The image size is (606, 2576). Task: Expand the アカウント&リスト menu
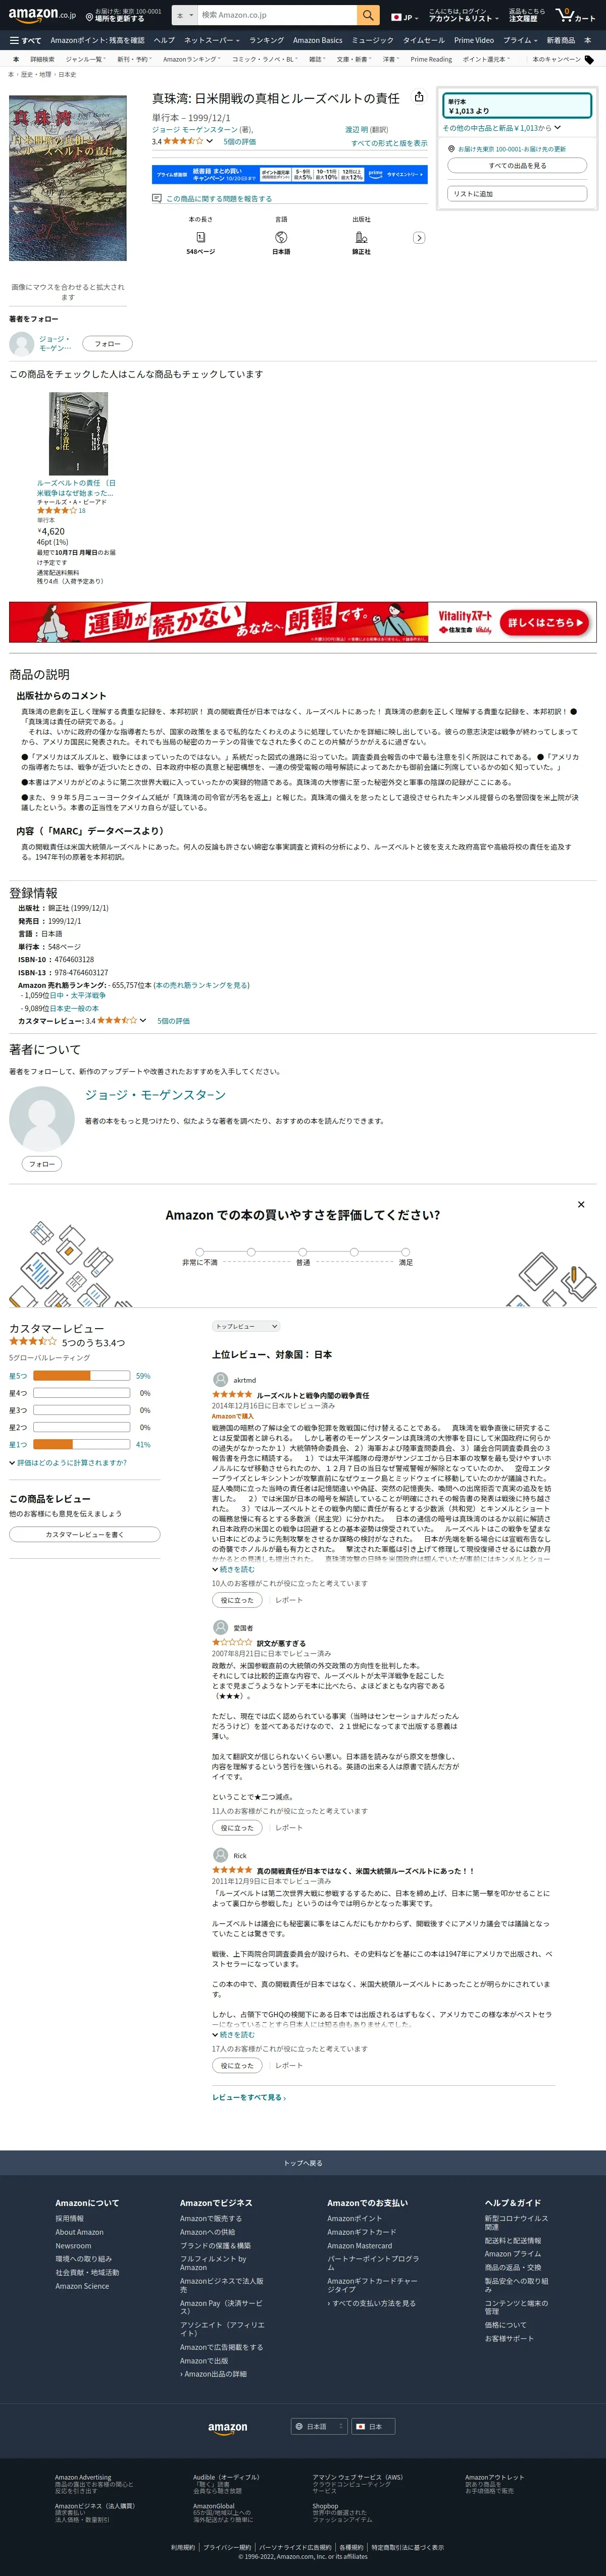(463, 15)
